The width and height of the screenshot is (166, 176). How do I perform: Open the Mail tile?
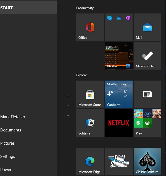[147, 27]
